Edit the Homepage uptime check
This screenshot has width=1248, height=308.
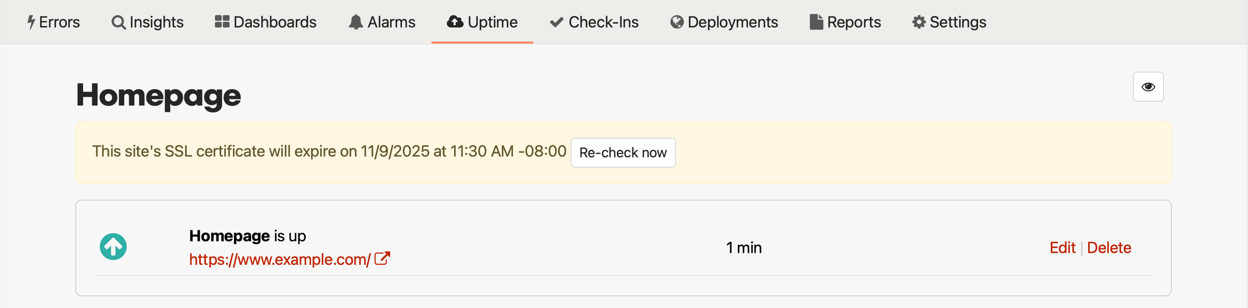tap(1063, 247)
